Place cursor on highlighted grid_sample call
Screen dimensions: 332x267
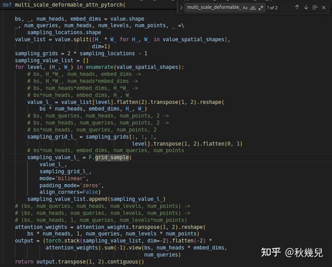tap(112, 157)
